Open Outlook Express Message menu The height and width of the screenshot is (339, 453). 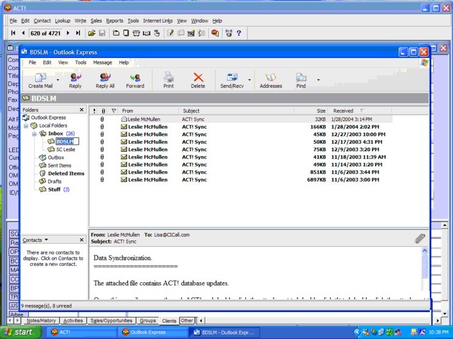[103, 63]
